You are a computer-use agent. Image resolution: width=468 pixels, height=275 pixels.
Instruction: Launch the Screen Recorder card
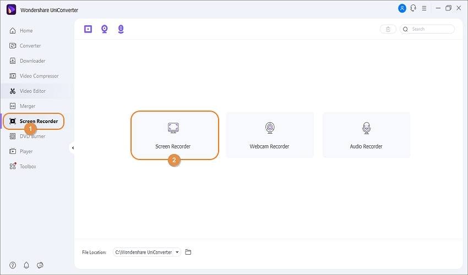coord(175,135)
